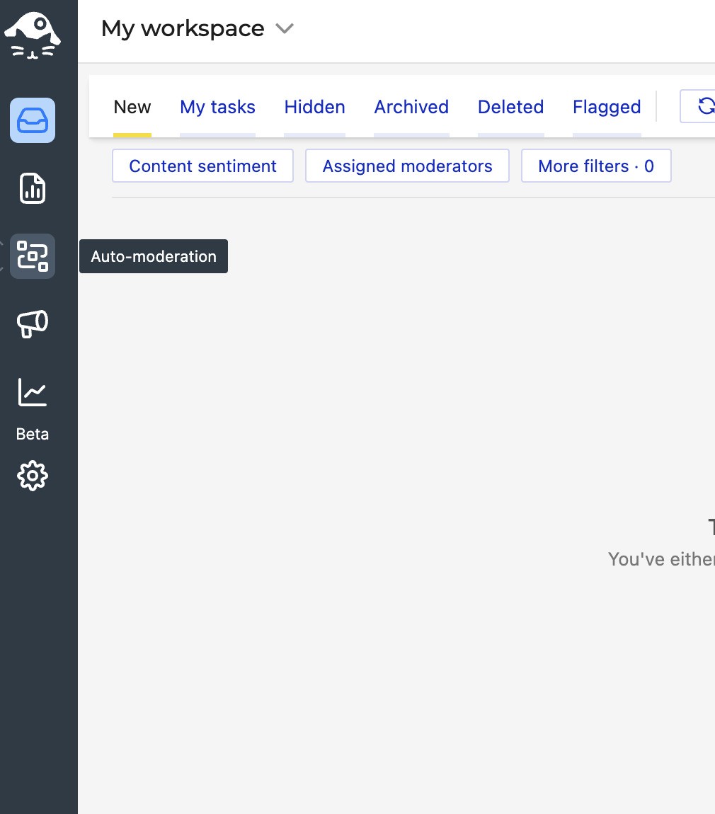Switch to the Hidden tab
Viewport: 715px width, 814px height.
[x=314, y=107]
